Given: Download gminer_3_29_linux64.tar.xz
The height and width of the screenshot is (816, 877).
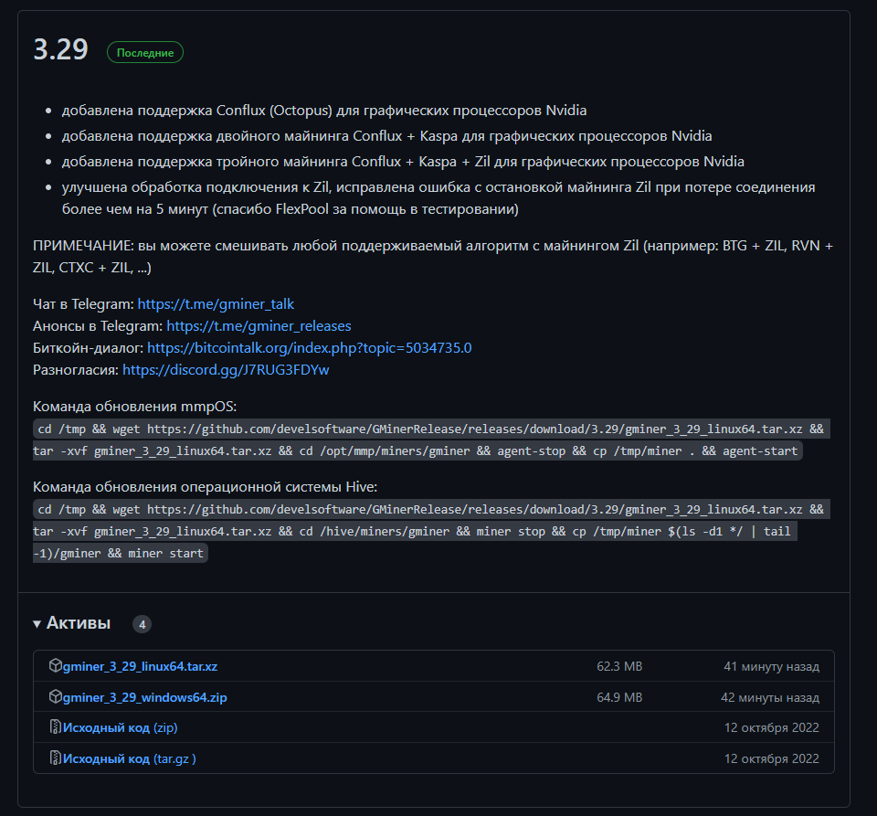Looking at the screenshot, I should [140, 666].
